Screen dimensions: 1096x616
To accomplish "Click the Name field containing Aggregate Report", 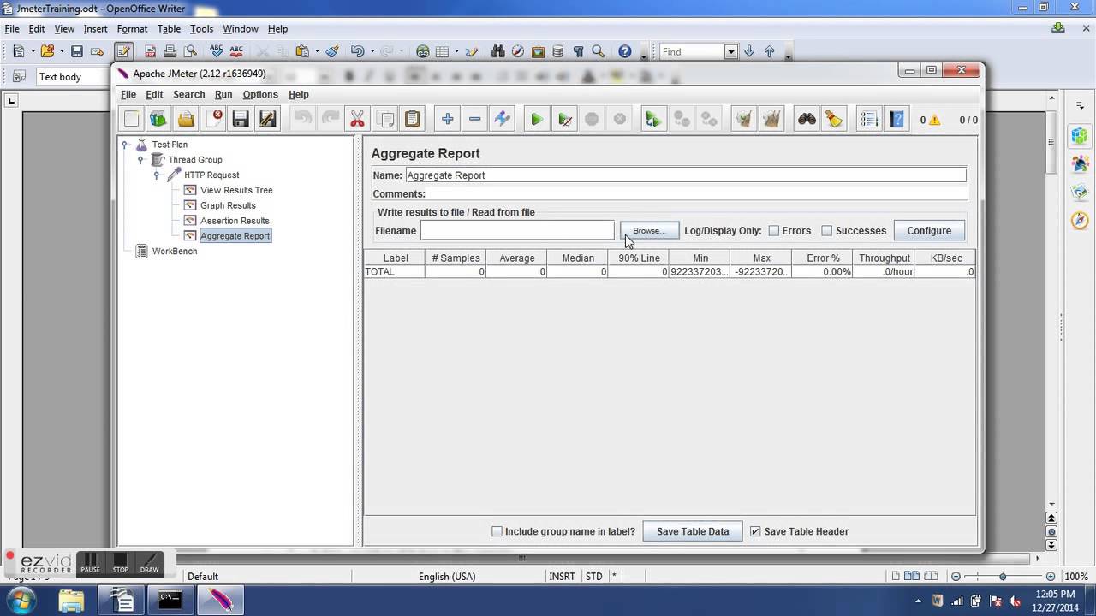I will [x=686, y=175].
